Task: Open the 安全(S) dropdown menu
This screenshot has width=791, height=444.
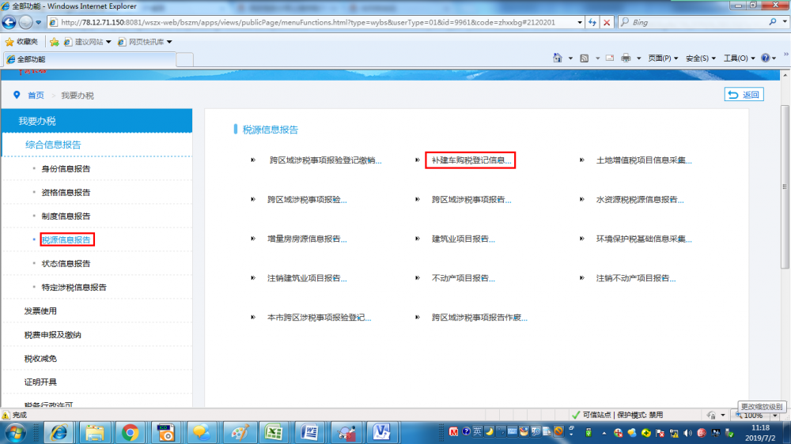Action: click(x=701, y=58)
